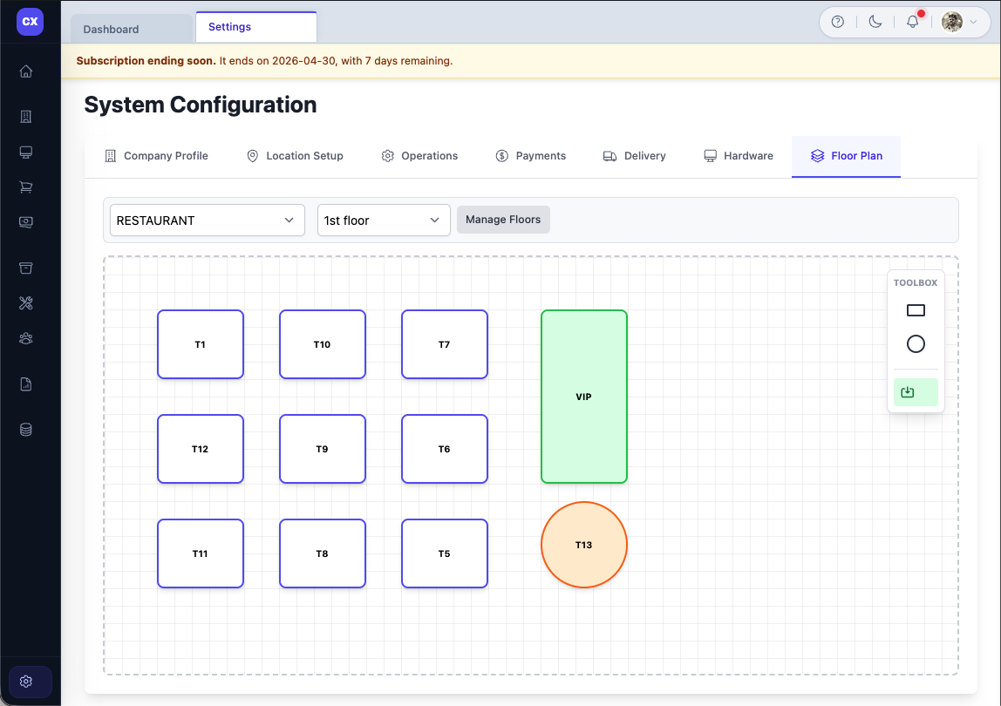
Task: Open the Delivery tab
Action: [635, 156]
